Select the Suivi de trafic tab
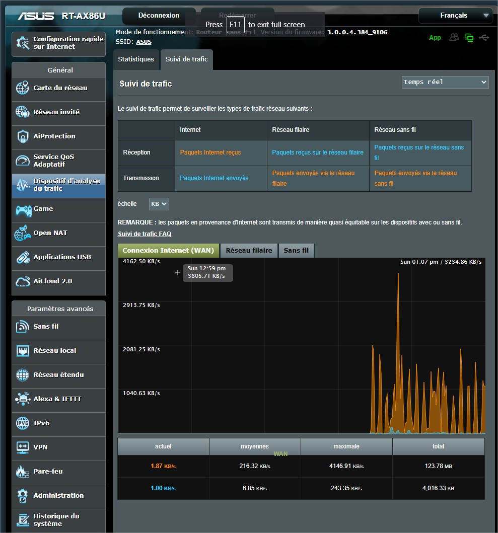The image size is (498, 533). [x=186, y=59]
